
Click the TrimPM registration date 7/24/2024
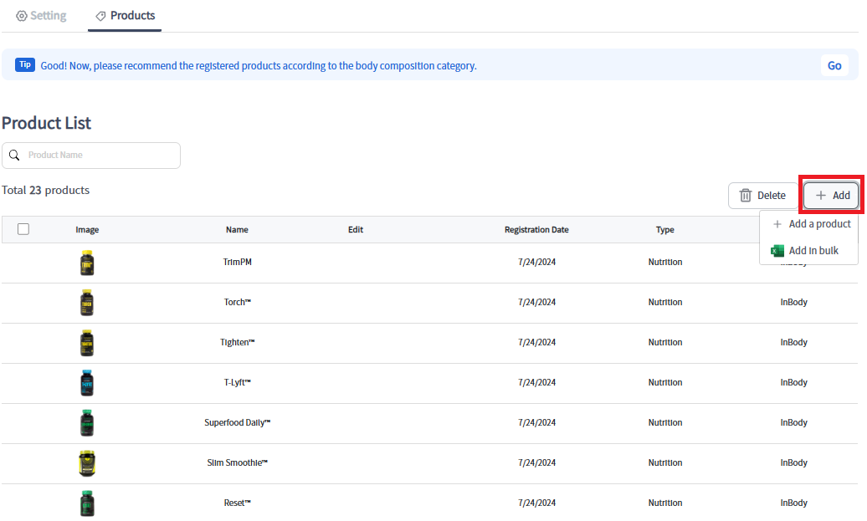[537, 262]
